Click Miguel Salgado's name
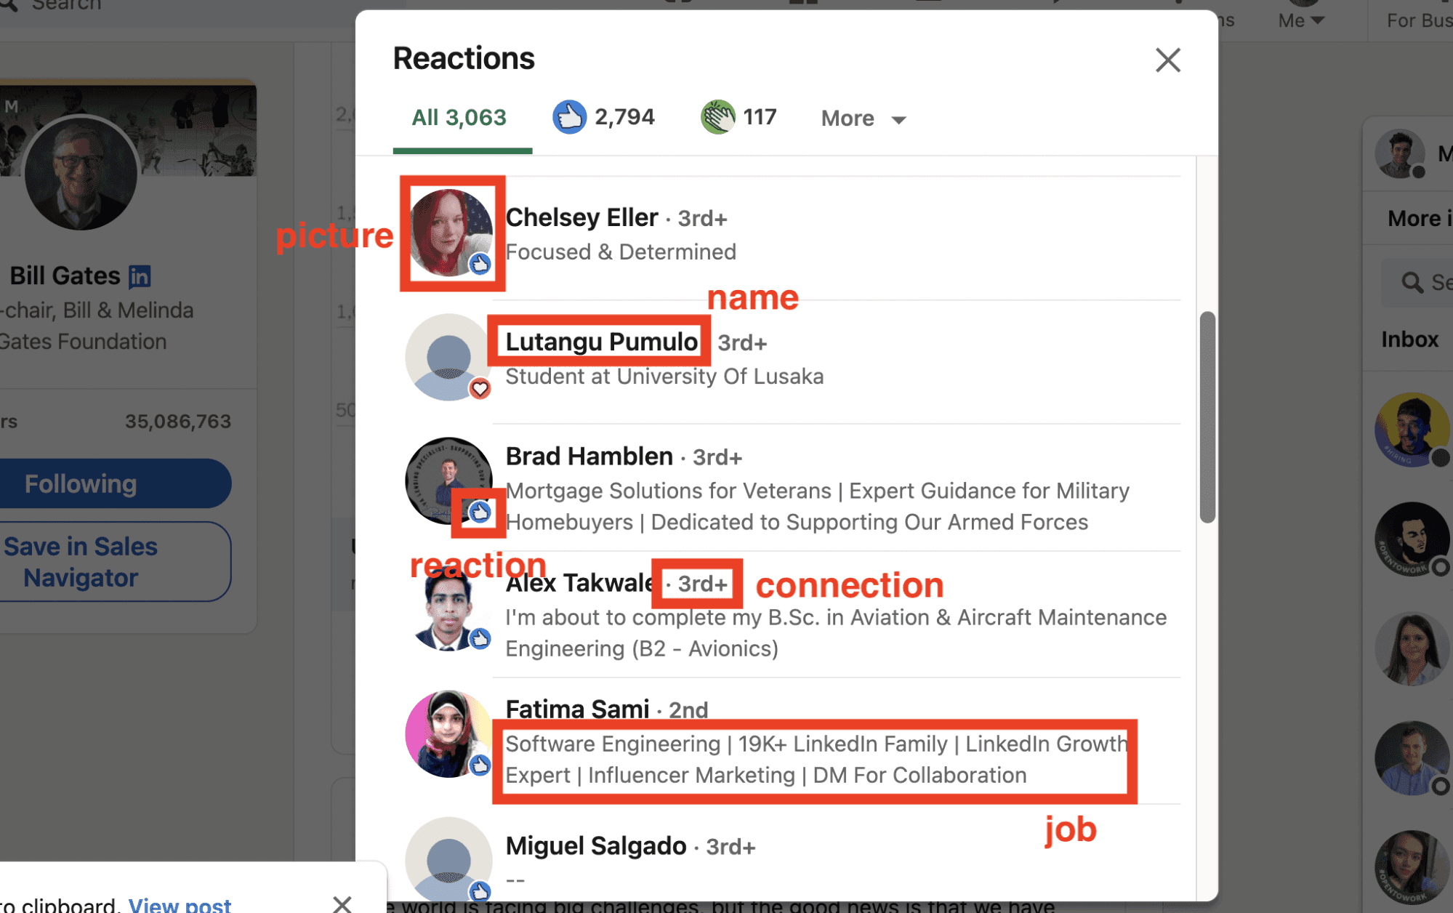Image resolution: width=1453 pixels, height=913 pixels. point(595,846)
